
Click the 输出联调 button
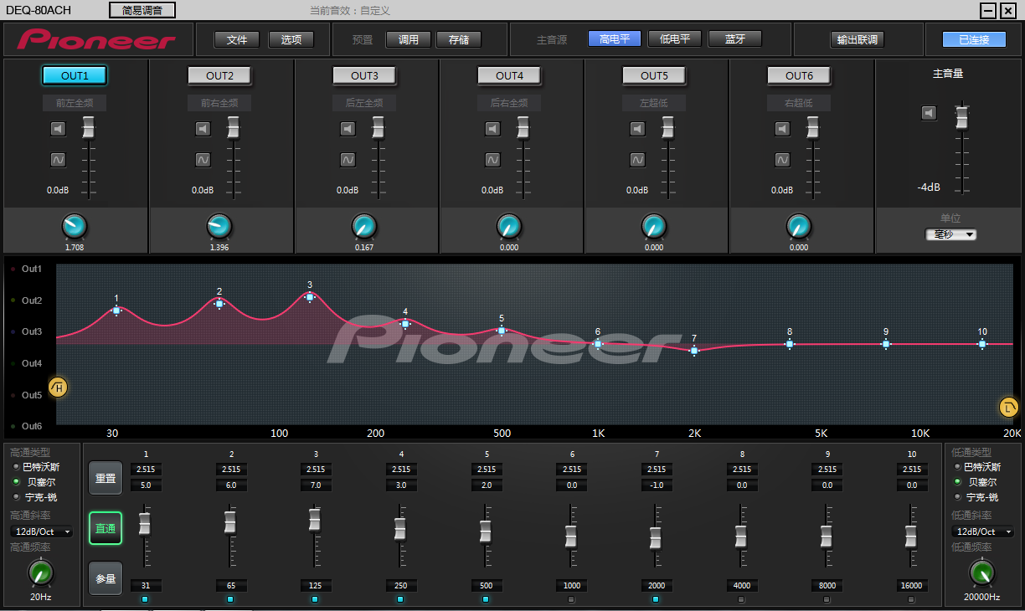tap(857, 39)
